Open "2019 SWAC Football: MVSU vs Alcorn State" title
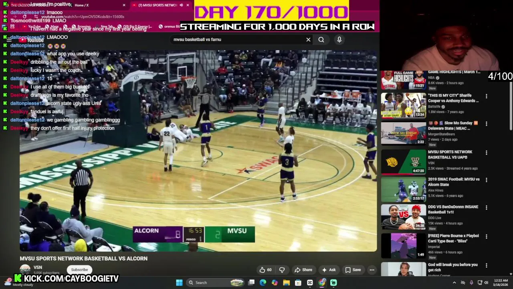This screenshot has height=289, width=513. pos(453,182)
